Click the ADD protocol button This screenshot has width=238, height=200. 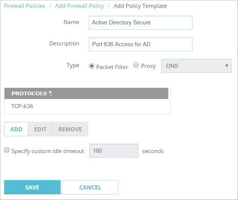16,129
